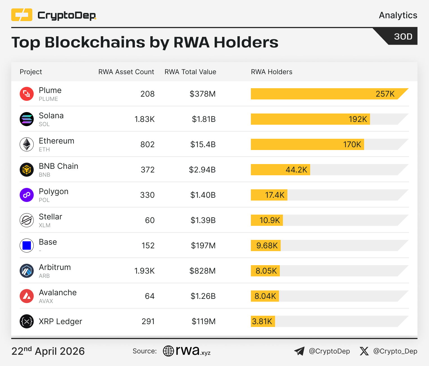Image resolution: width=429 pixels, height=366 pixels.
Task: Click the X social media icon
Action: pos(364,351)
